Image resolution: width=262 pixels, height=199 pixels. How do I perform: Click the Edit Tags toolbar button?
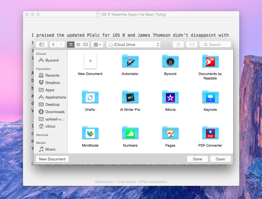pyautogui.click(x=192, y=45)
